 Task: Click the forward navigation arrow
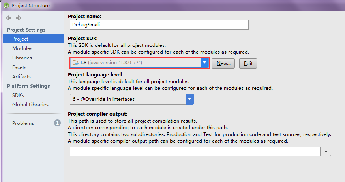coord(18,18)
